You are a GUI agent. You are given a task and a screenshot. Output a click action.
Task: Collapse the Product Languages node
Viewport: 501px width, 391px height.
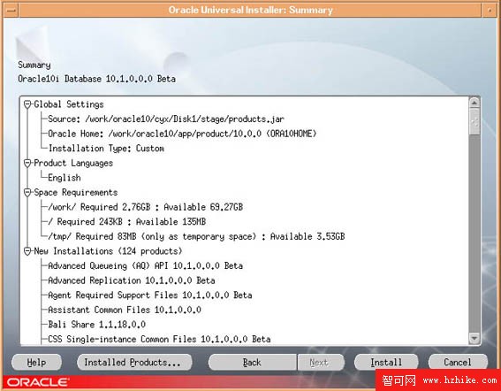[x=27, y=163]
